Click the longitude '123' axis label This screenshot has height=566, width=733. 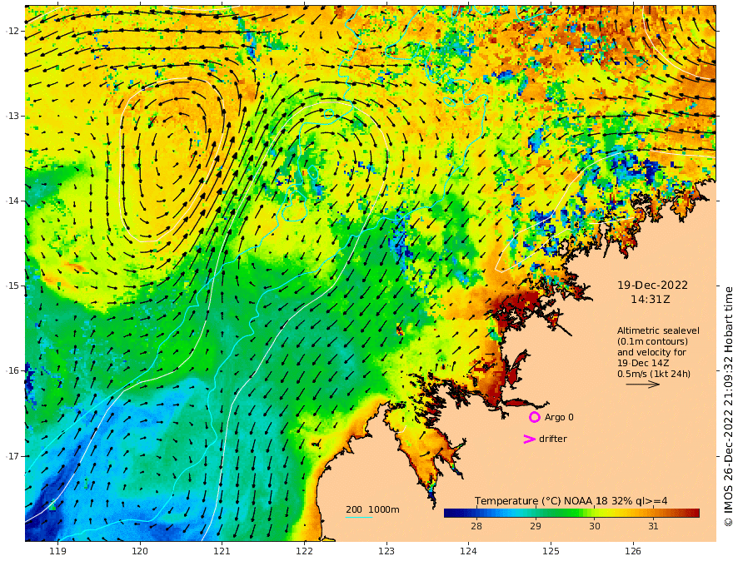[386, 552]
